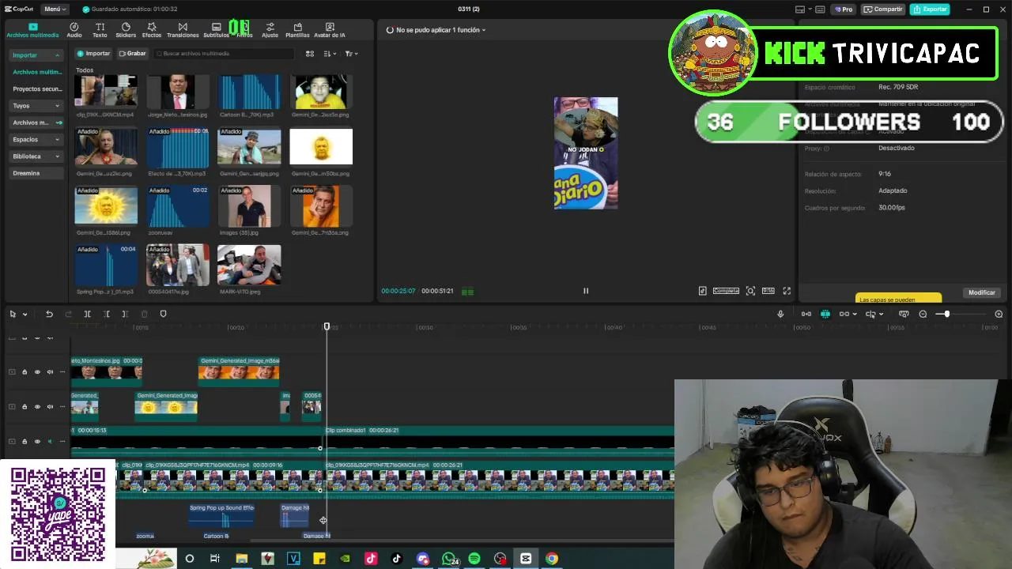The image size is (1012, 569).
Task: Split clip at playhead
Action: click(x=87, y=314)
